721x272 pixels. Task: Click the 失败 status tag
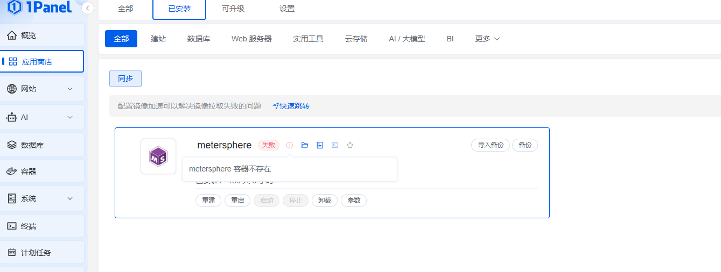pyautogui.click(x=269, y=145)
